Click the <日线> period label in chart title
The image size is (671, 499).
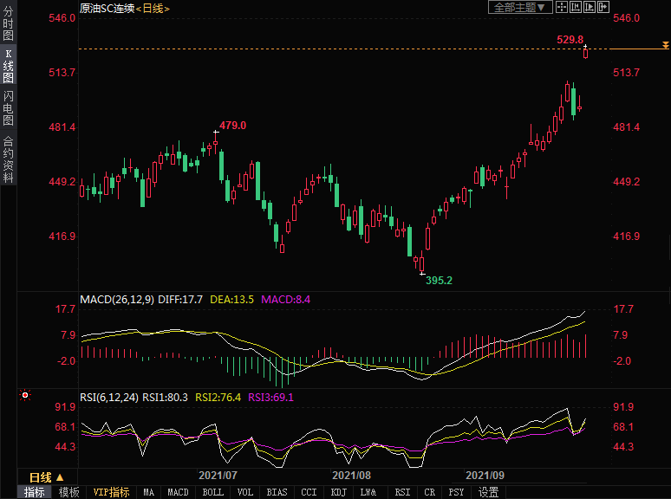pyautogui.click(x=153, y=8)
